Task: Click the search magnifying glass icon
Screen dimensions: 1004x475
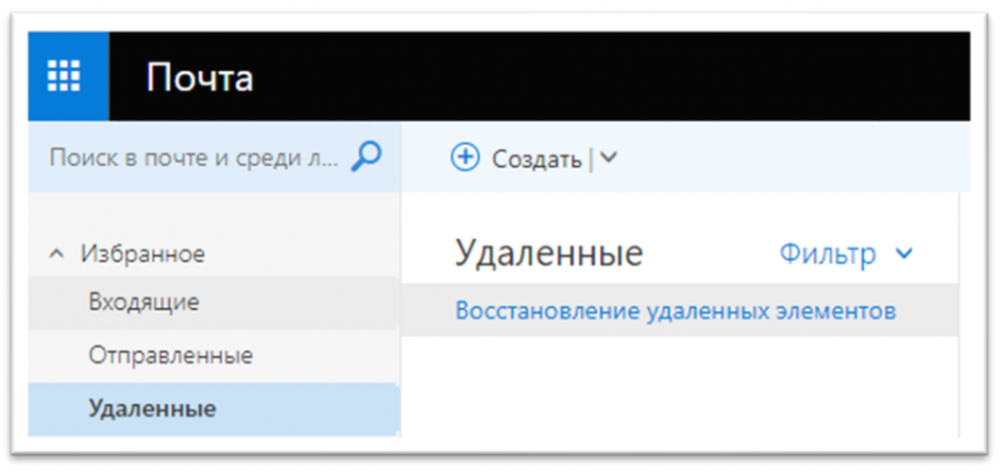Action: pyautogui.click(x=366, y=156)
